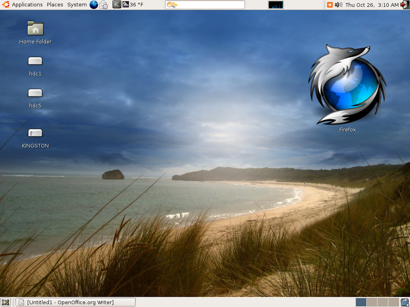Click the log out icon in top panel
The height and width of the screenshot is (307, 410).
tap(404, 5)
